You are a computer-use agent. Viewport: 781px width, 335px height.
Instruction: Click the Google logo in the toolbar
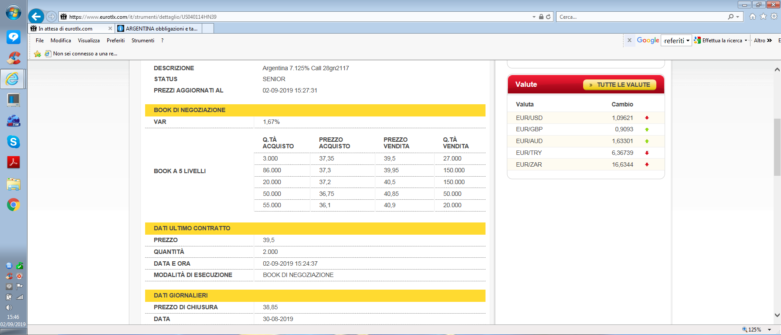click(648, 40)
